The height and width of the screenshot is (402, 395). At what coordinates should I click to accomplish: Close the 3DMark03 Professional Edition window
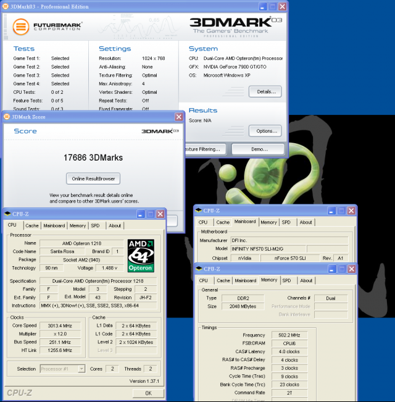282,6
